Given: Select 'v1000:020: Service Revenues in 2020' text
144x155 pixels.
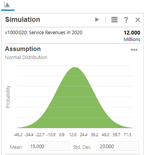Looking at the screenshot, I should (44, 33).
